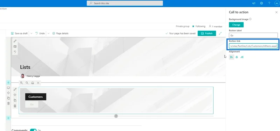This screenshot has height=131, width=280.
Task: Edit section using the left rail icon
Action: tap(8, 88)
